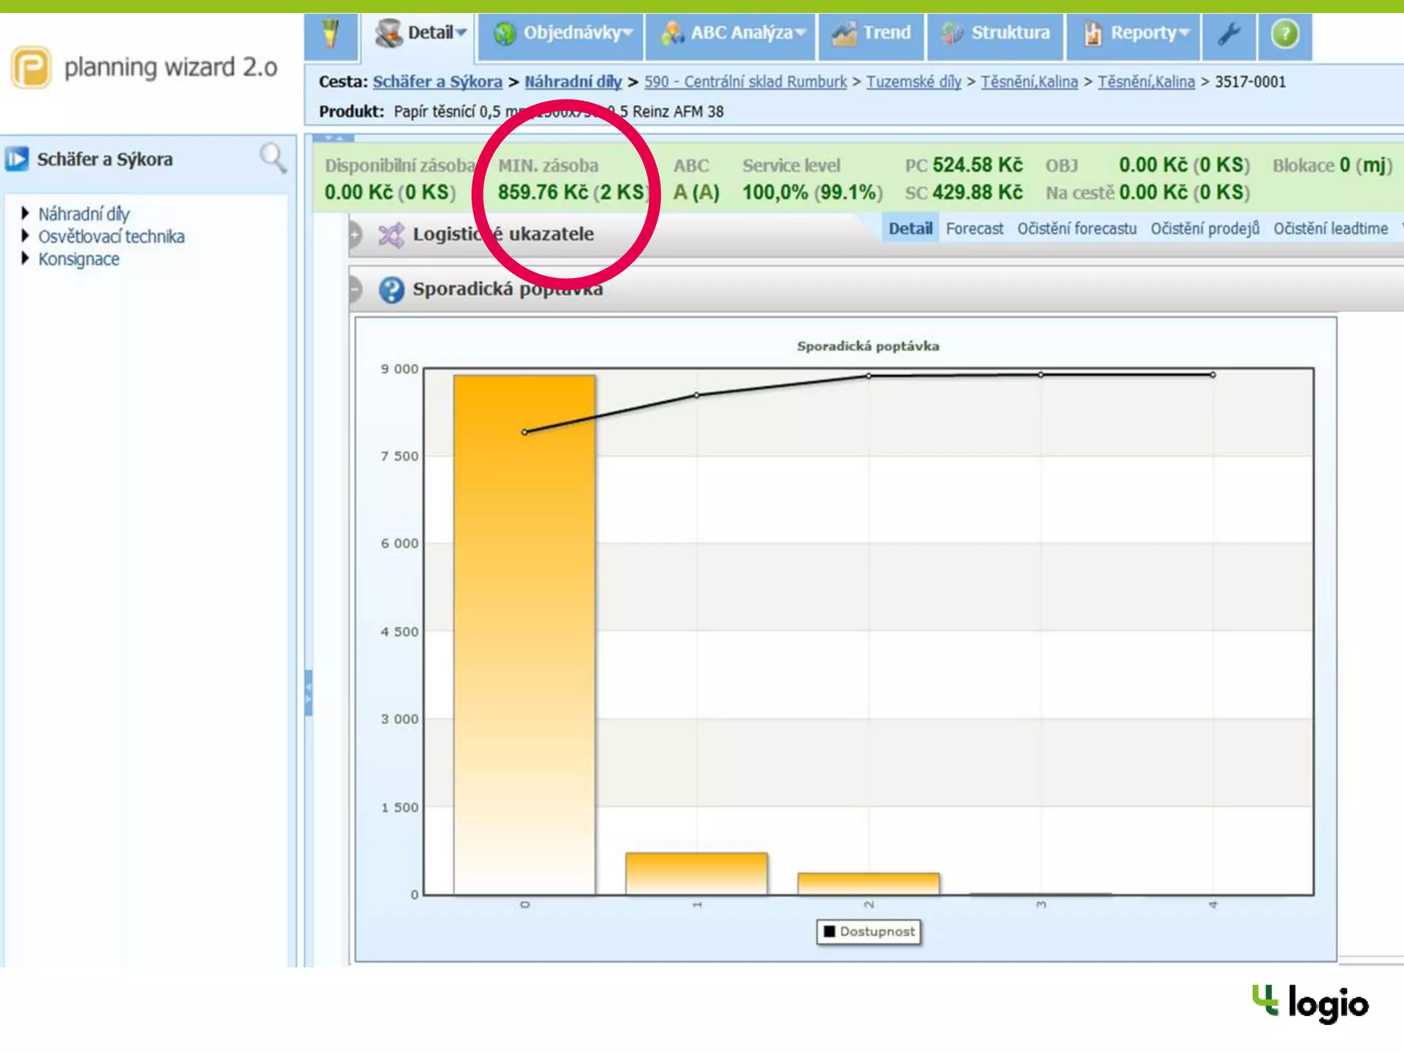Expand the Náhradní díly tree node
This screenshot has height=1053, width=1404.
[25, 213]
